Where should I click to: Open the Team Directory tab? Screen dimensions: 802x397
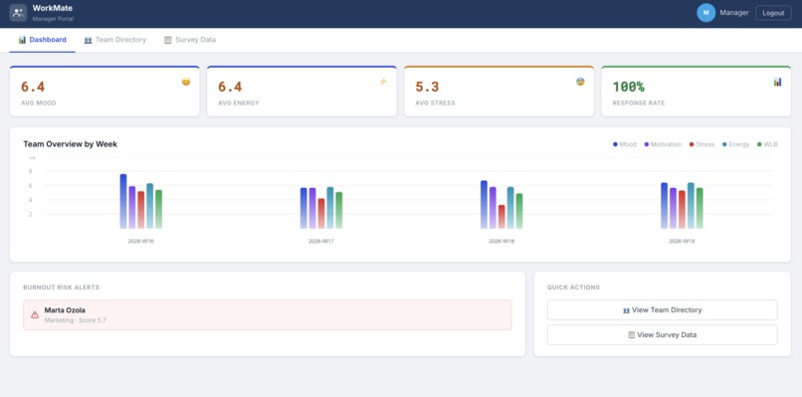(115, 40)
